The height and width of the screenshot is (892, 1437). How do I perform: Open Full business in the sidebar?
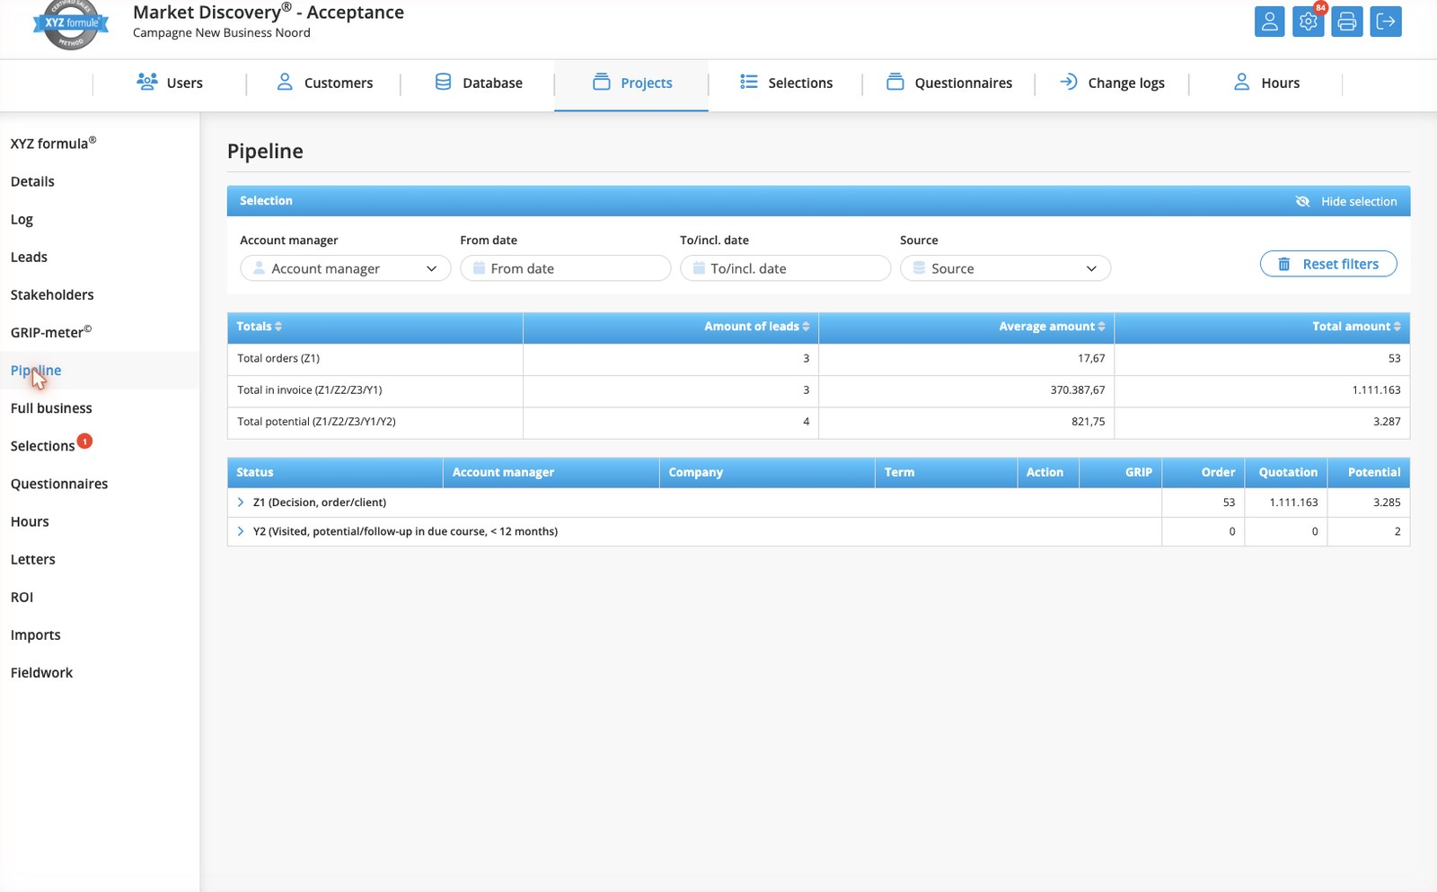tap(51, 407)
